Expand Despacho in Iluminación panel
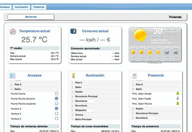The width and height of the screenshot is (192, 132). (x=73, y=110)
